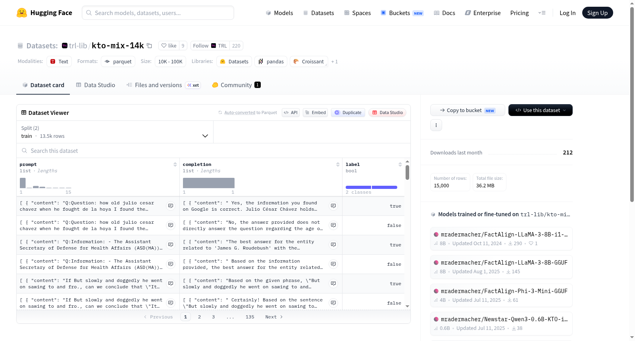Open Docs in top navigation
This screenshot has height=341, width=635.
[444, 13]
